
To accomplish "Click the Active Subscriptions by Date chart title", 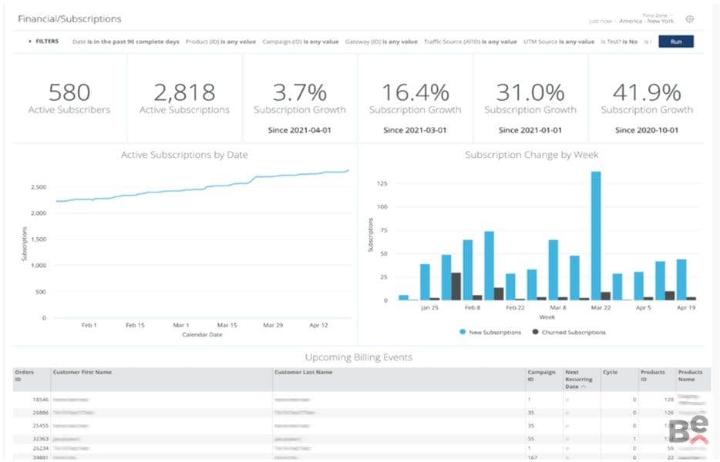I will coord(184,155).
